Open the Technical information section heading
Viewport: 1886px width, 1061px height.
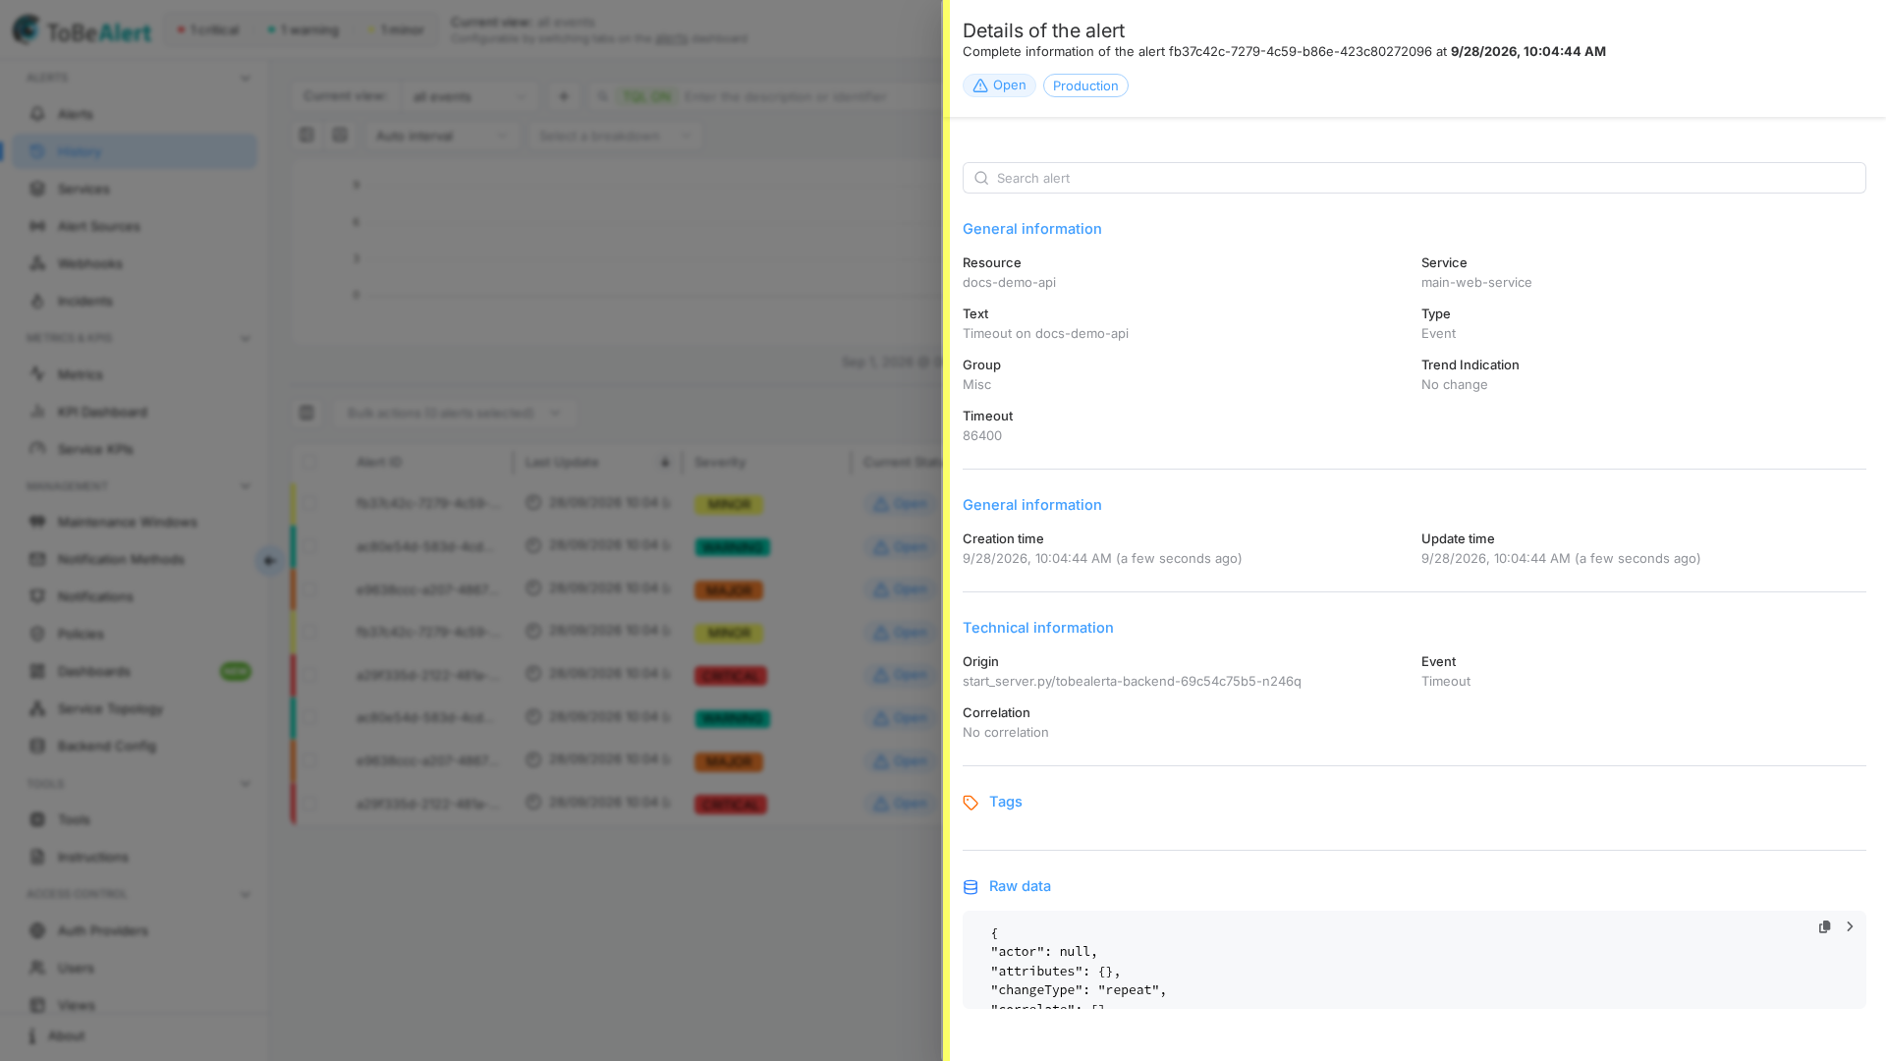[x=1037, y=628]
